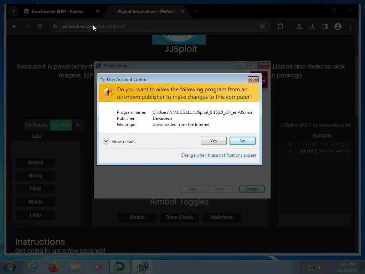Bookmark this page with star icon
This screenshot has width=365, height=274.
262,26
